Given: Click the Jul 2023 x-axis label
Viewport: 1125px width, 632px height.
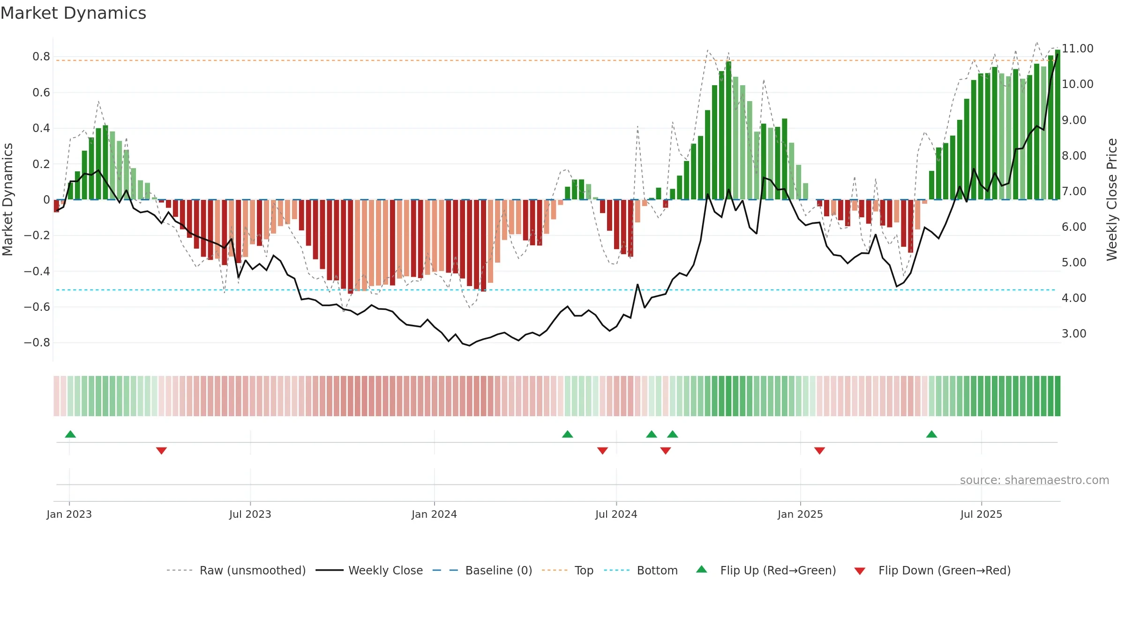Looking at the screenshot, I should coord(250,514).
